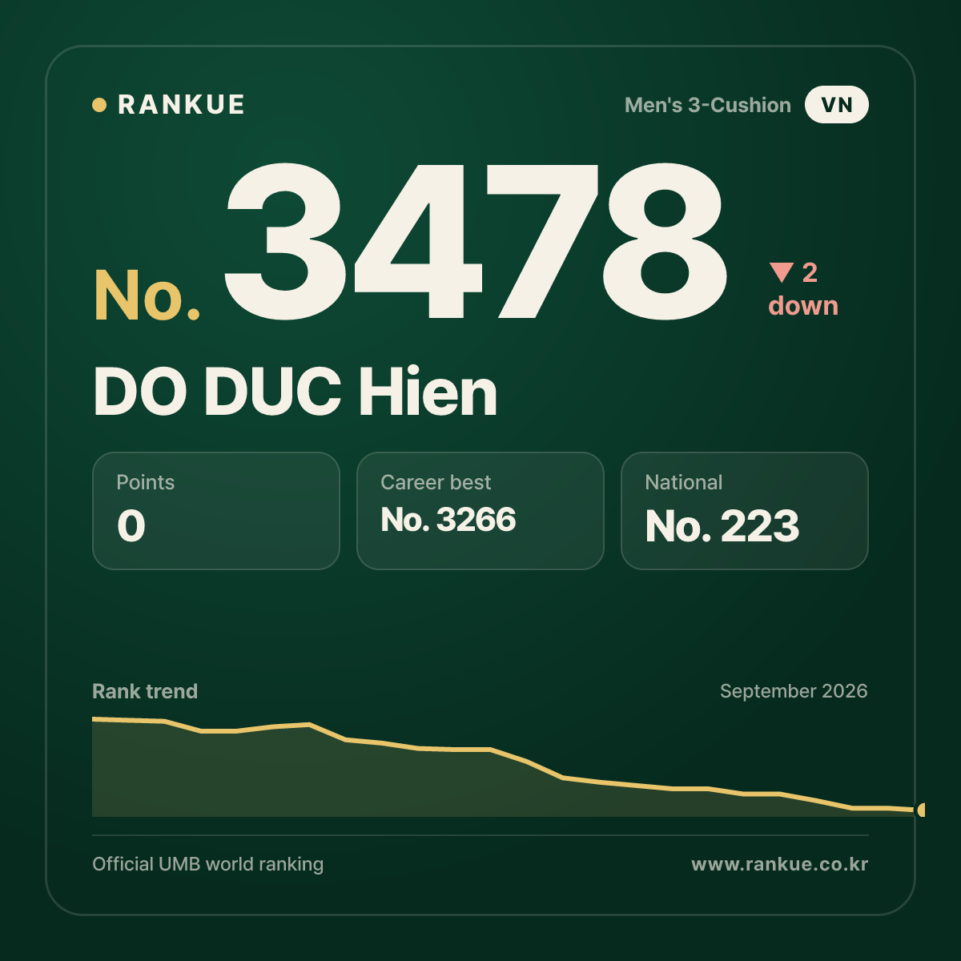961x961 pixels.
Task: Open the Points stat card
Action: pos(216,511)
